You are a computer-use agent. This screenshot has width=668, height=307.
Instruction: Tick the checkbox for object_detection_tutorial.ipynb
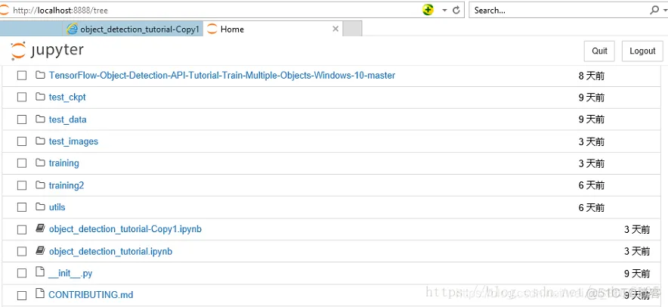[x=22, y=252]
